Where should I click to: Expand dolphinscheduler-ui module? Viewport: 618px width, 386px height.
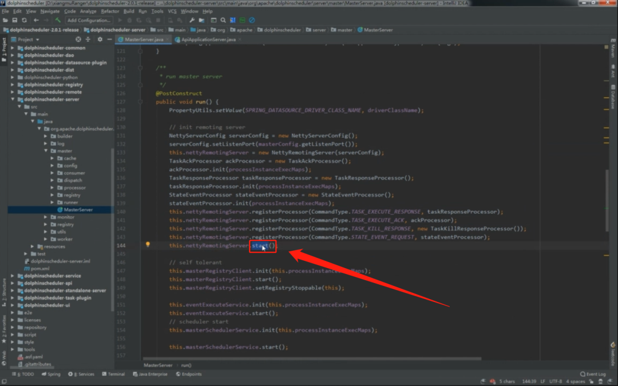pyautogui.click(x=12, y=305)
